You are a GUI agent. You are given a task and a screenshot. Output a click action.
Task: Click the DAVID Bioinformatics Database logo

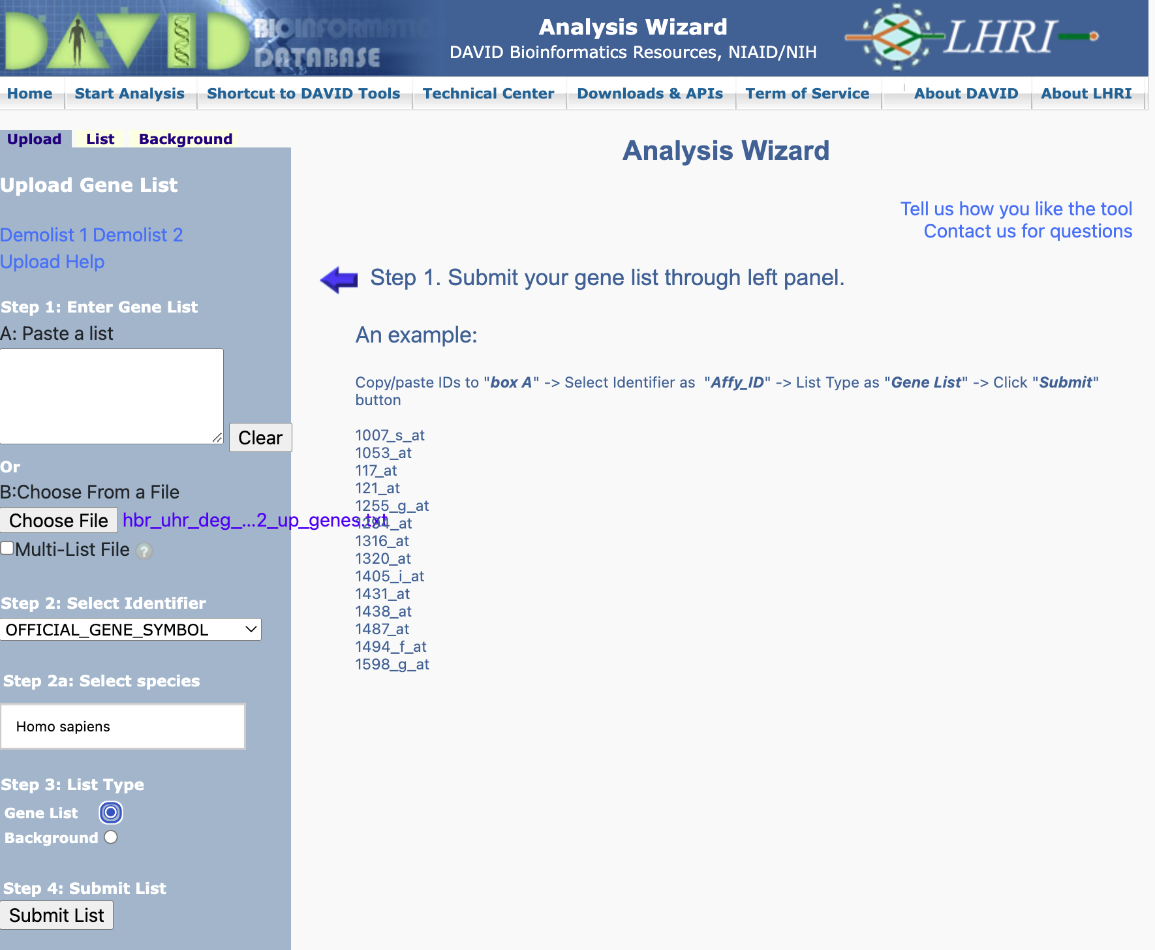pos(196,38)
